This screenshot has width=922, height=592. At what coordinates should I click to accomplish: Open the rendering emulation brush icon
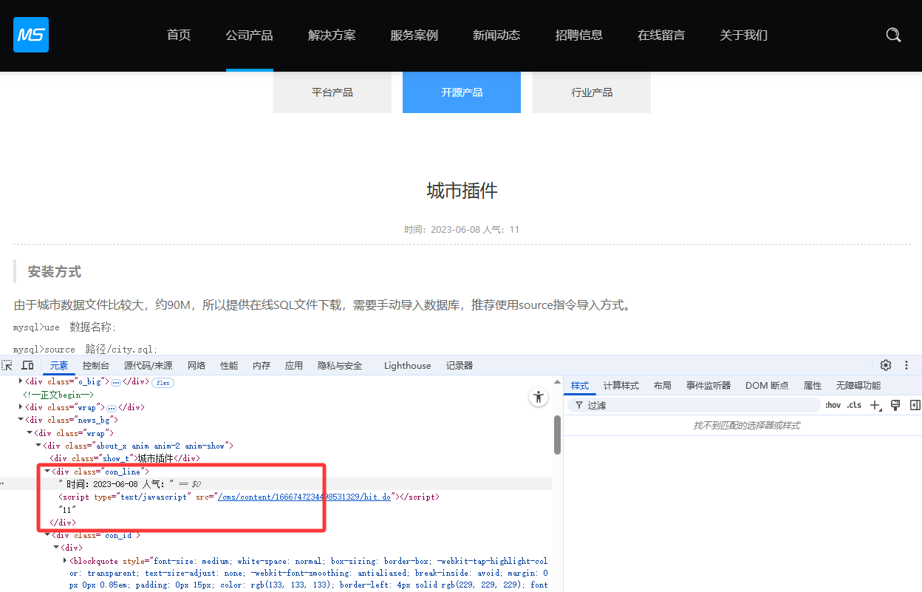pos(895,405)
